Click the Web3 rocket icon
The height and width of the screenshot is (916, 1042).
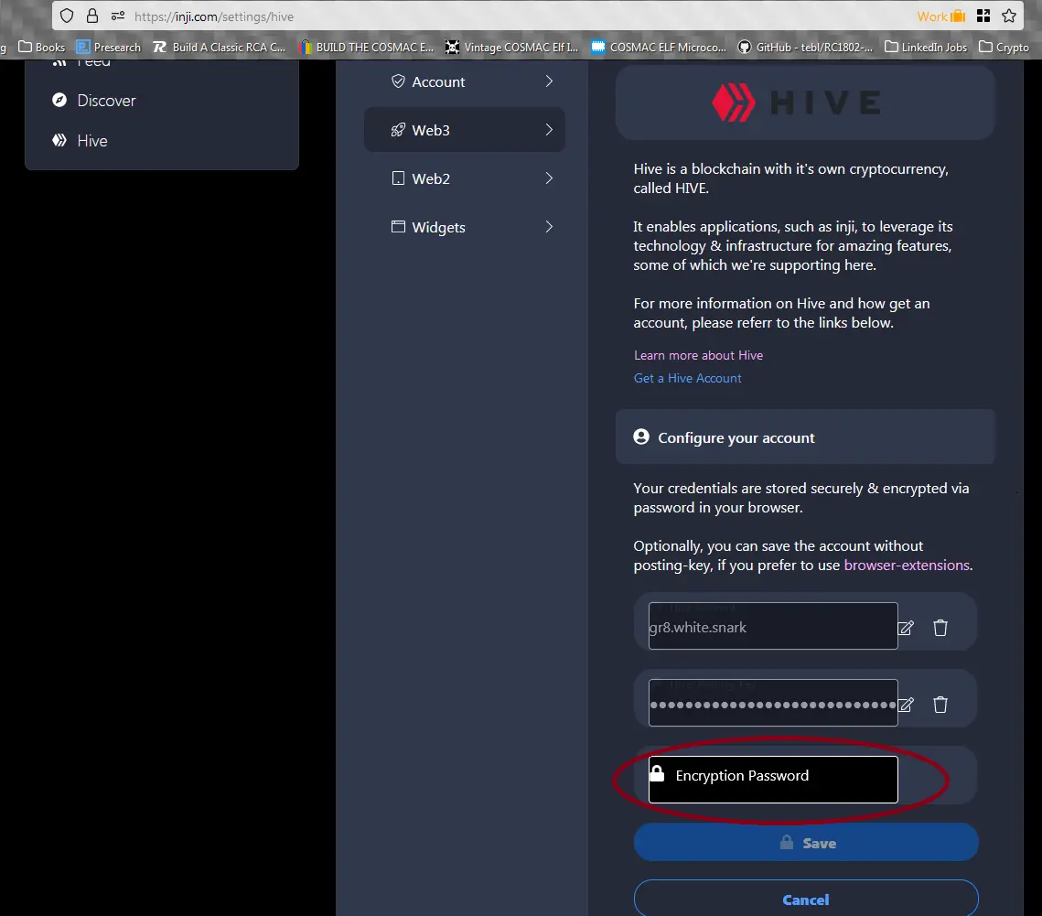click(398, 130)
